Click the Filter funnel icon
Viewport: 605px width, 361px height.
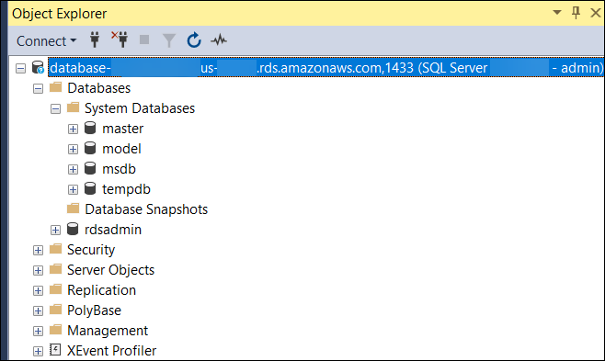pos(169,40)
